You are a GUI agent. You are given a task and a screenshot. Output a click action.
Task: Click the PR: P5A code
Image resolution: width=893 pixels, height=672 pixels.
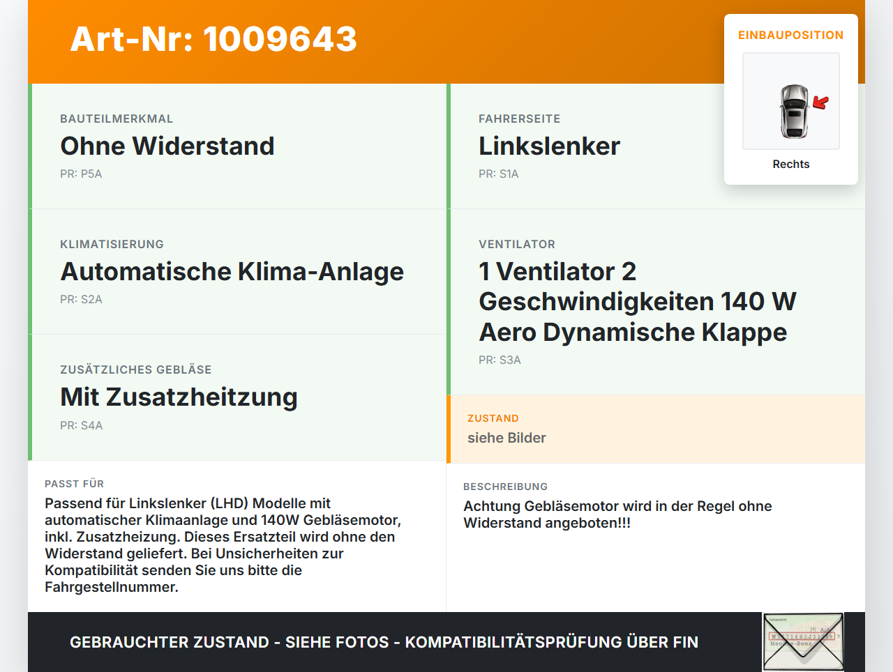pyautogui.click(x=81, y=174)
